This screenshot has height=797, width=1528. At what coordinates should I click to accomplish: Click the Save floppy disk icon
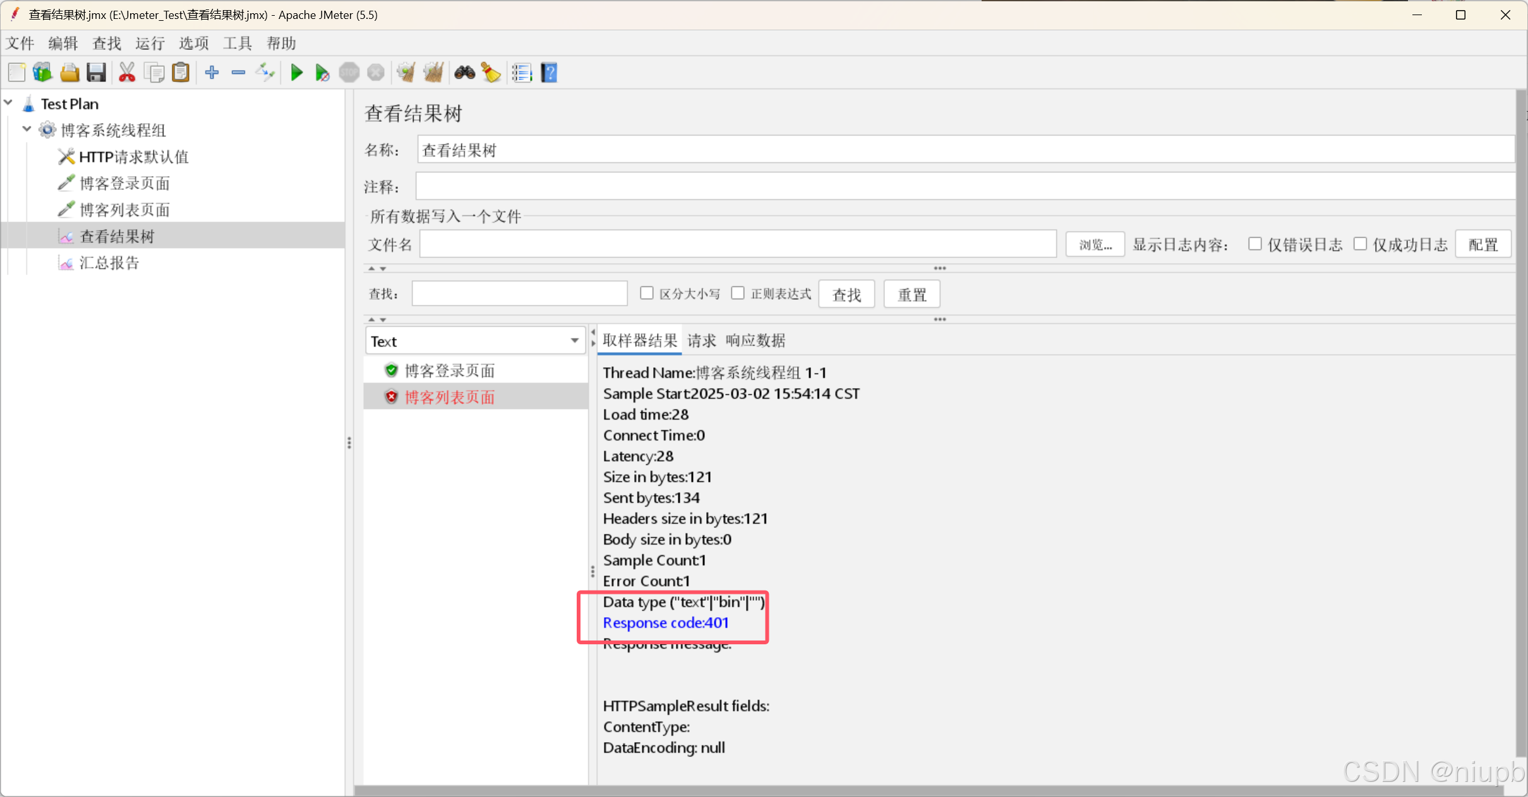[96, 73]
